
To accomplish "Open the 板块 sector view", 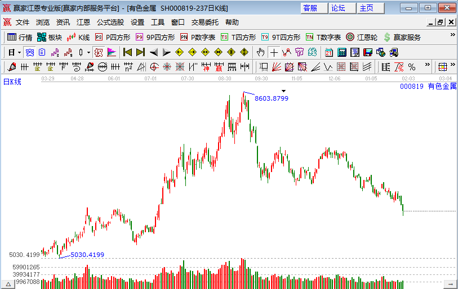I will (50, 37).
